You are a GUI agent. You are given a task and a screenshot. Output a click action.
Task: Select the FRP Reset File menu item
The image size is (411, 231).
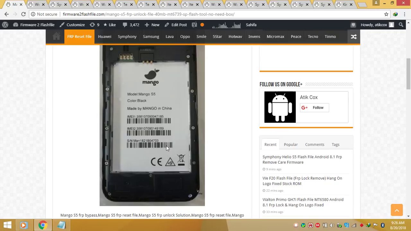(79, 37)
